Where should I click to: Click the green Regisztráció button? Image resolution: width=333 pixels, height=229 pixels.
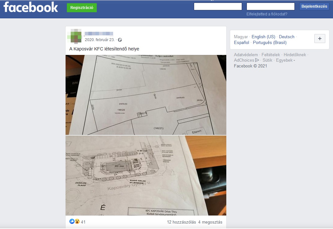pos(82,8)
